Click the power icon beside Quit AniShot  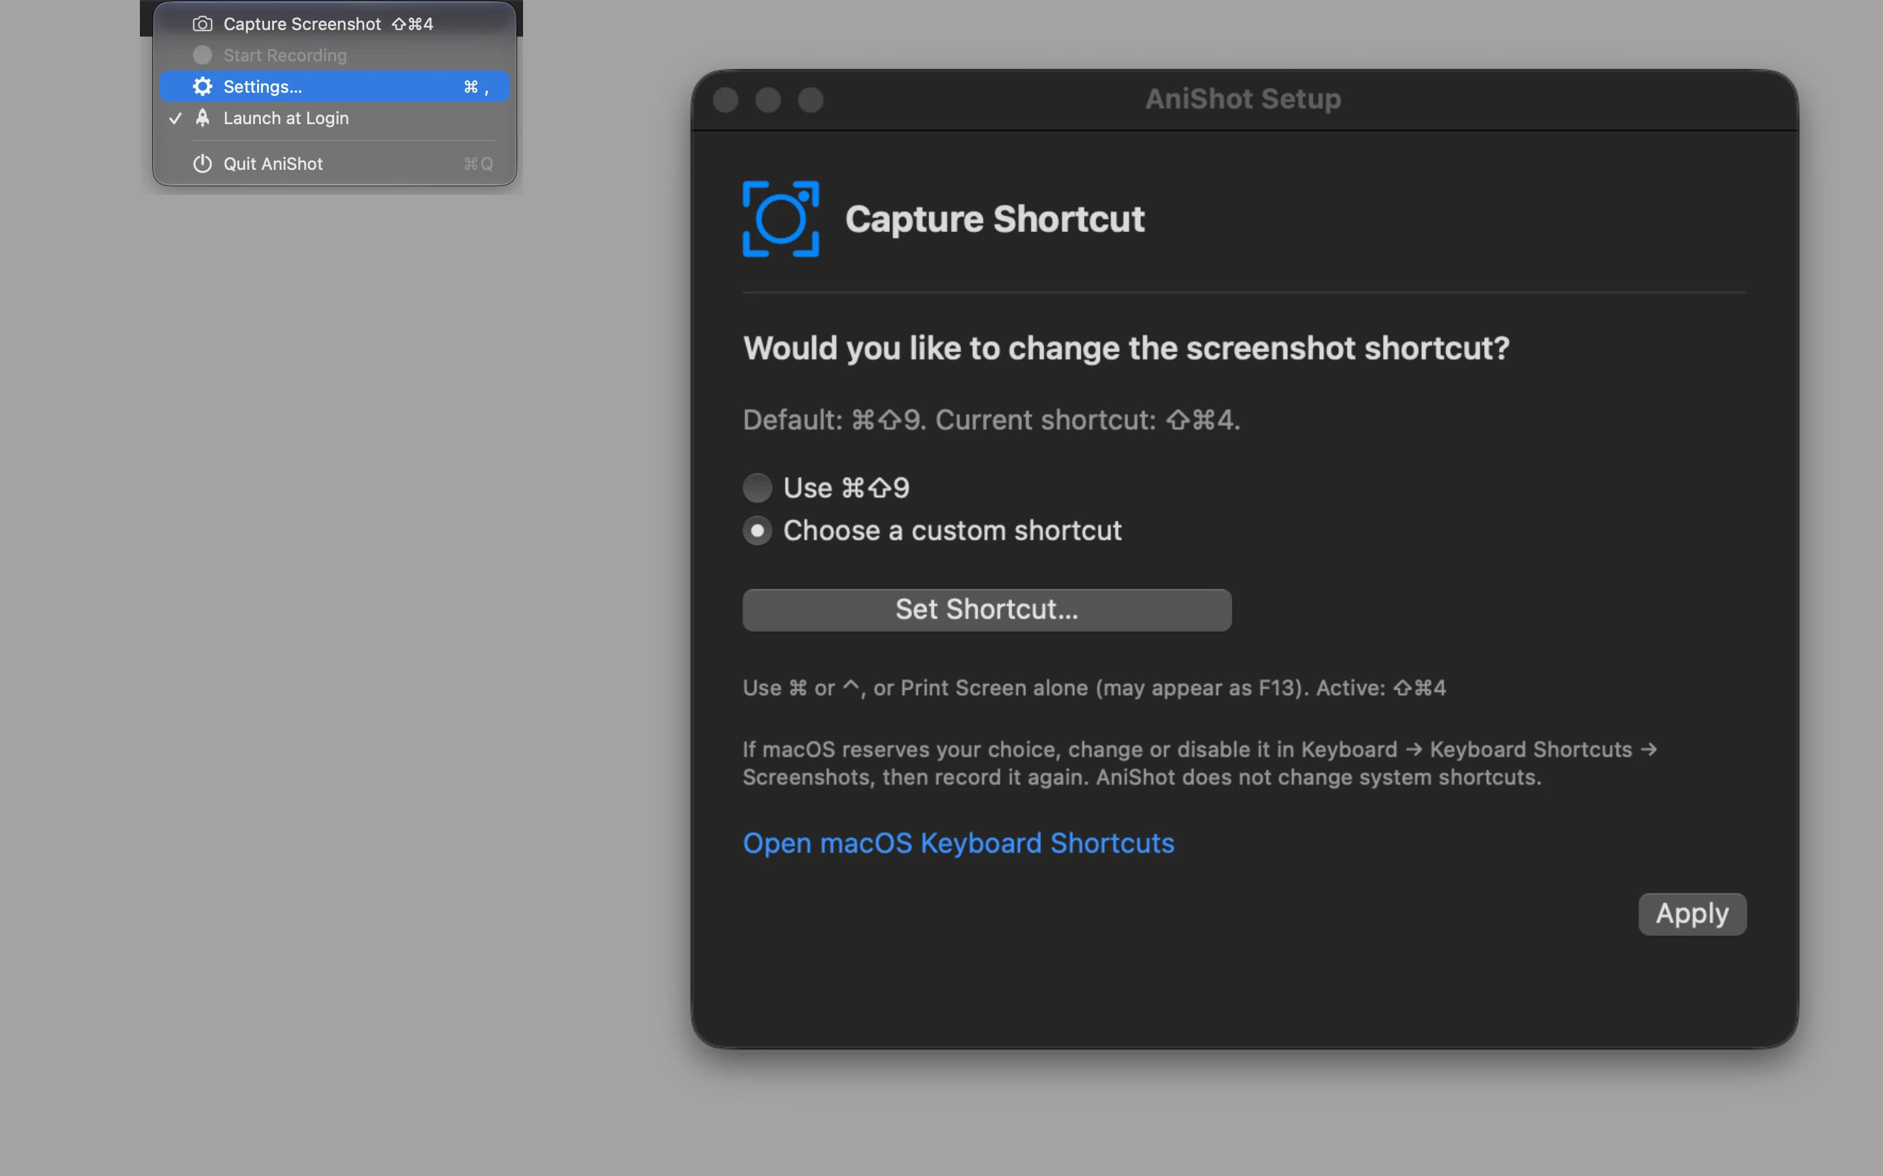[202, 163]
